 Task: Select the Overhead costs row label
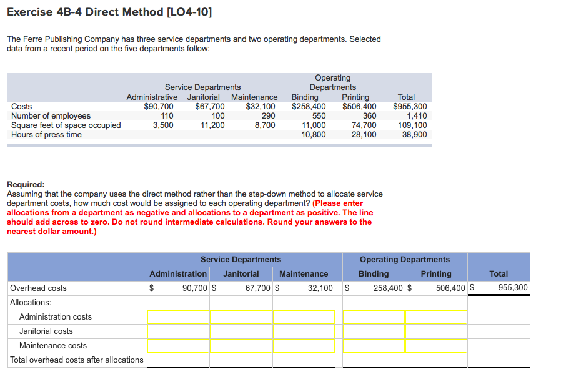pyautogui.click(x=37, y=288)
